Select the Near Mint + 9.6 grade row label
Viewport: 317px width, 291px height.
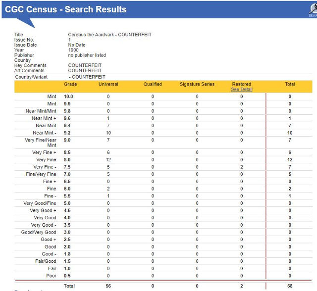44,118
